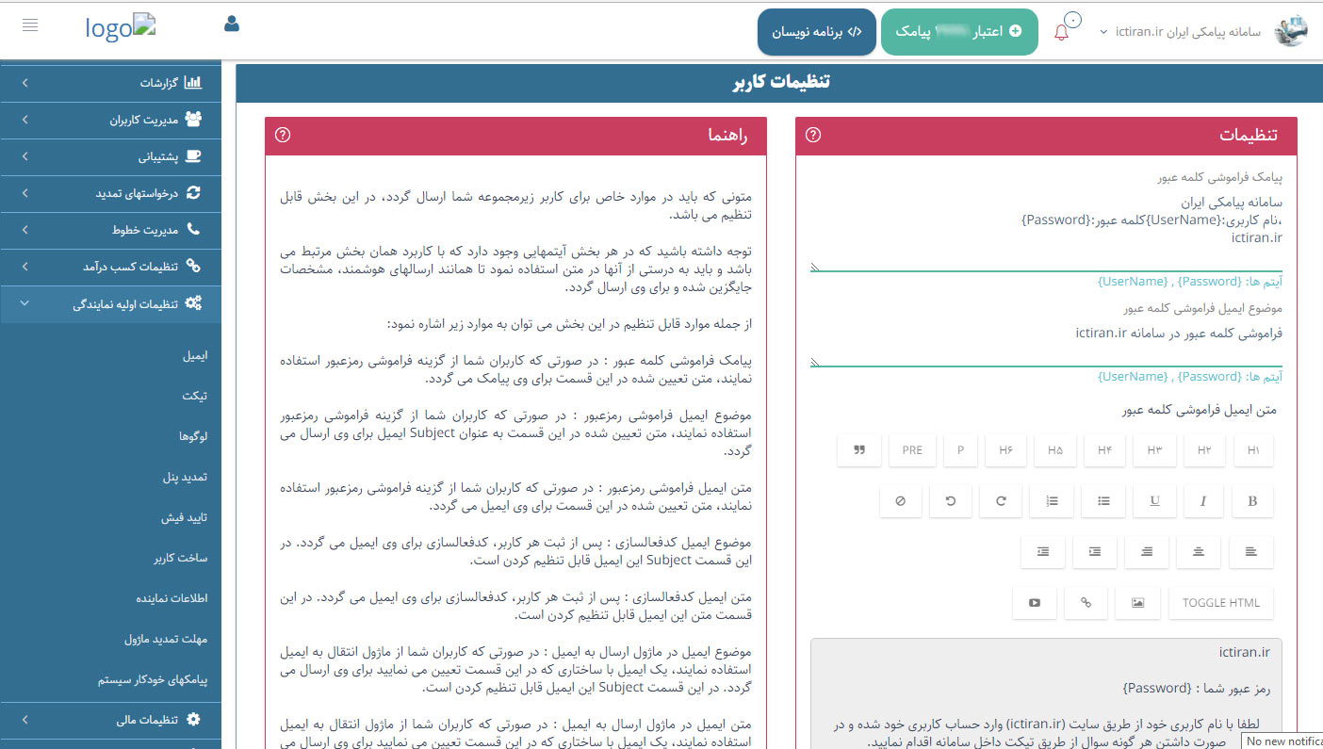Click into the email body editor area
The image size is (1323, 749).
click(1046, 693)
